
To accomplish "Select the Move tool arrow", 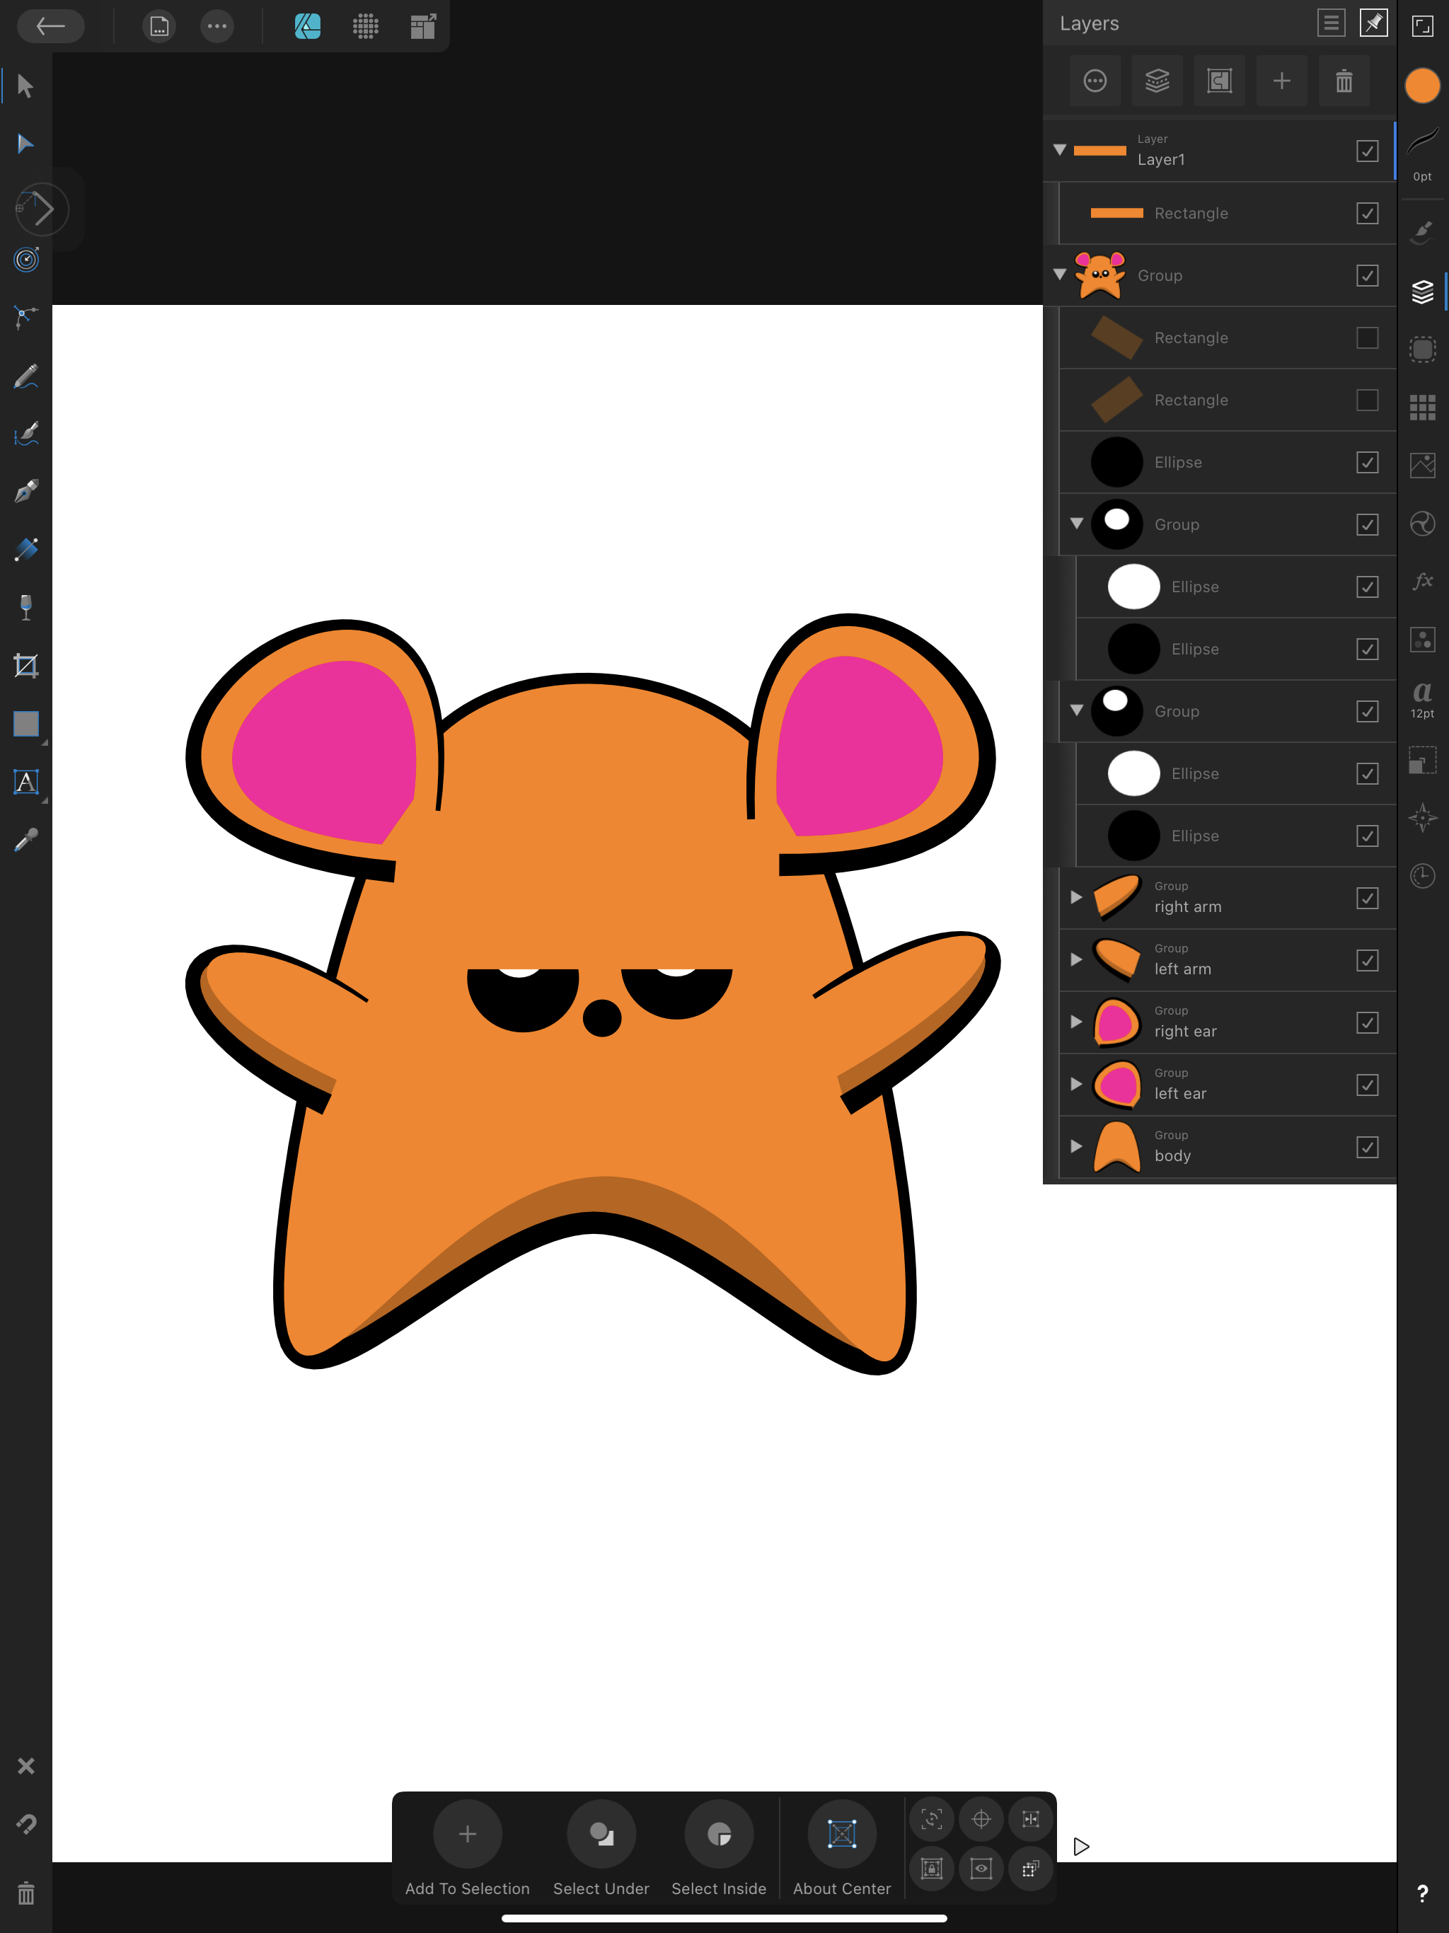I will coord(25,86).
